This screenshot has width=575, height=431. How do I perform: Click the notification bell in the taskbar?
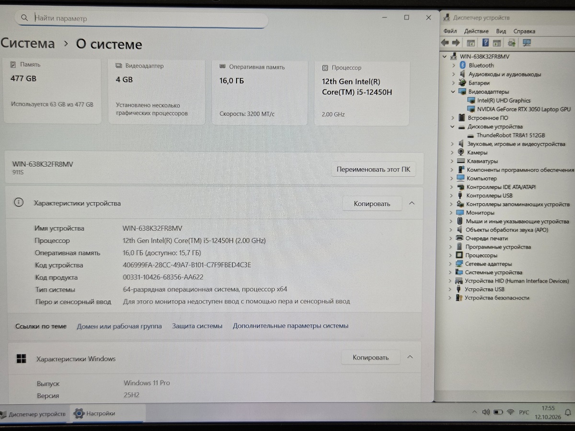pyautogui.click(x=568, y=412)
